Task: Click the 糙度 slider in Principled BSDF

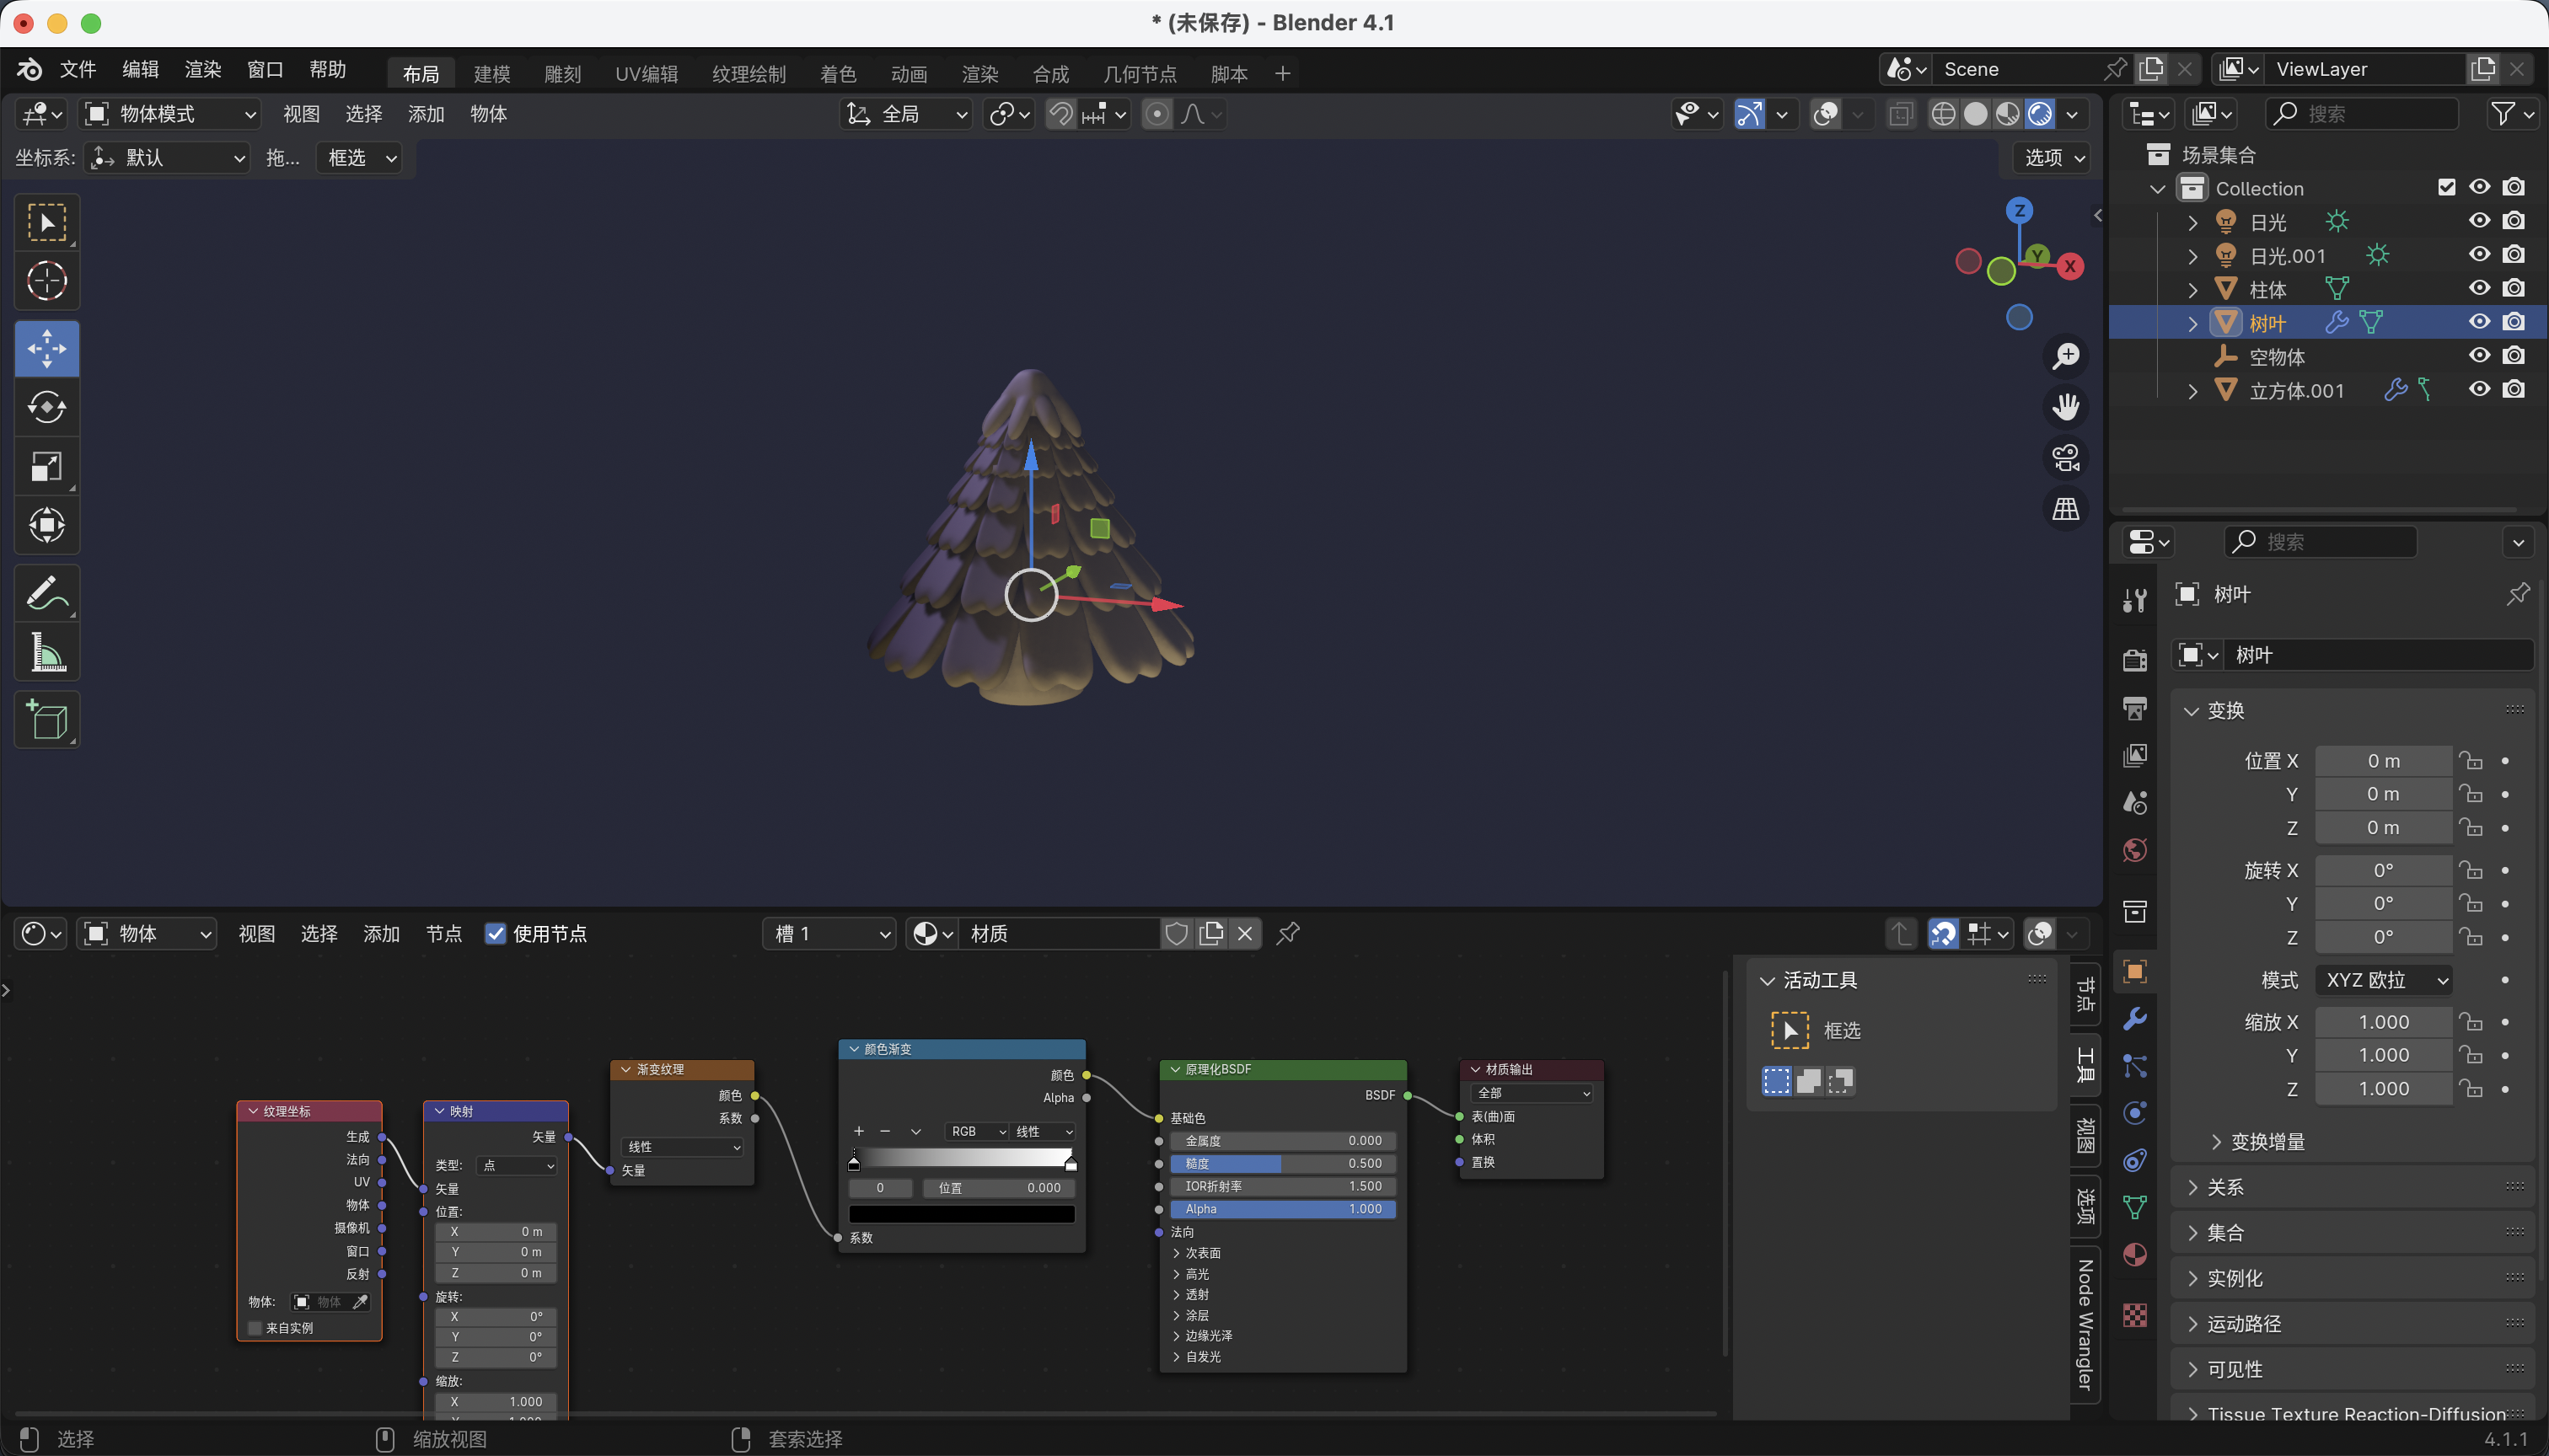Action: tap(1282, 1163)
